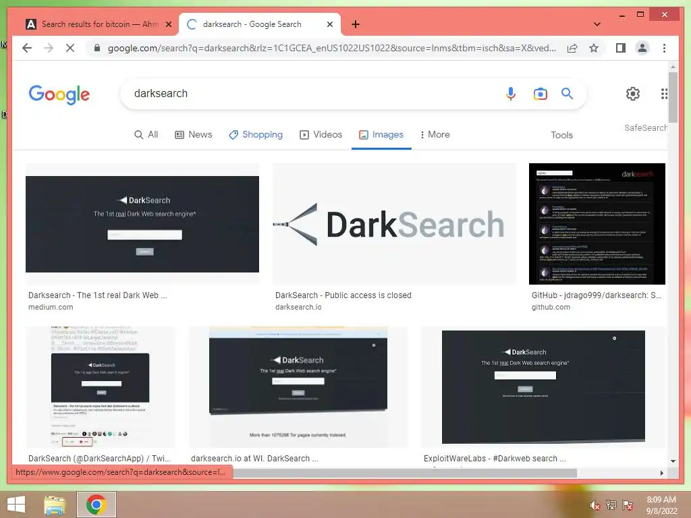This screenshot has width=691, height=518.
Task: Click the network tray icon
Action: click(x=611, y=505)
